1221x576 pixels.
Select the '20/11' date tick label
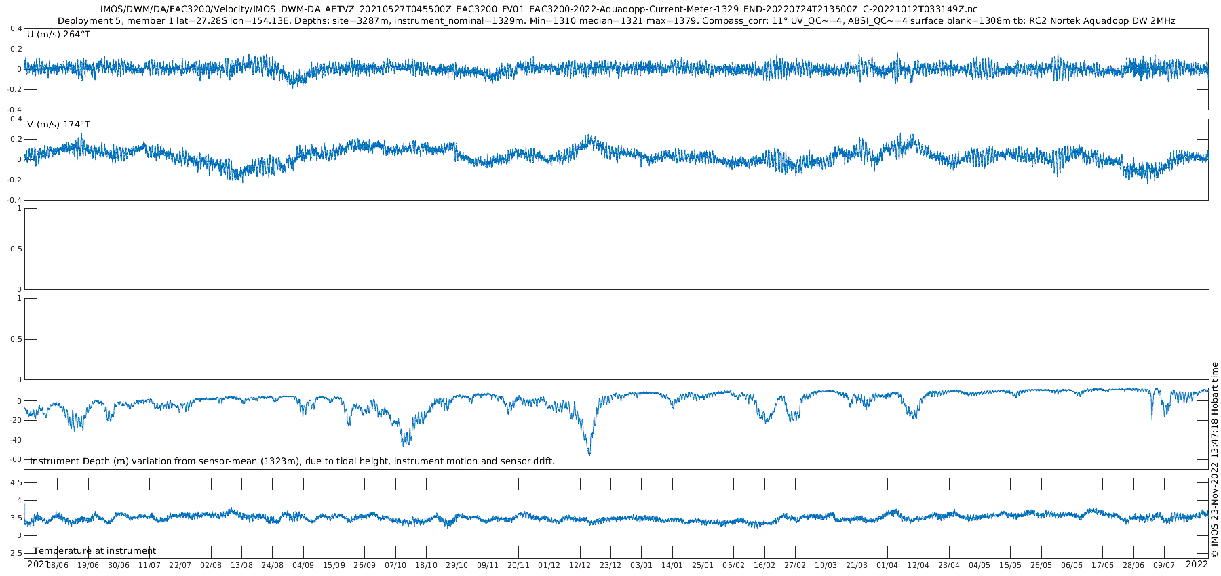(x=518, y=565)
